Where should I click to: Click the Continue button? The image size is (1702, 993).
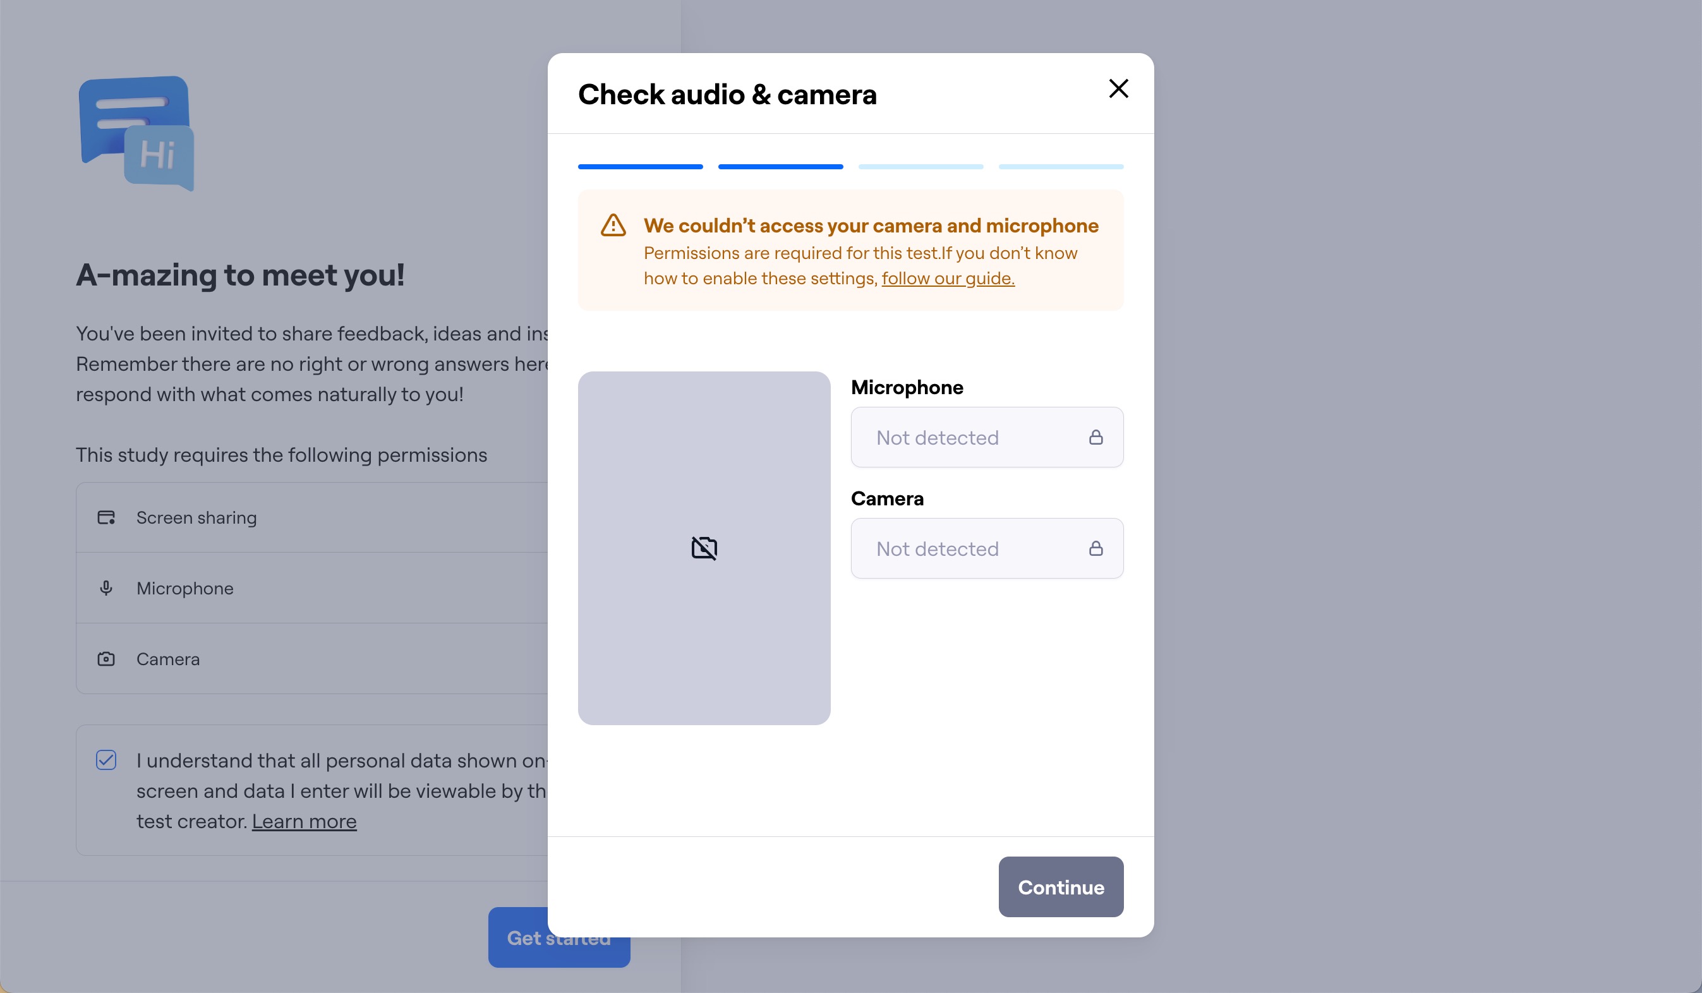(1060, 887)
